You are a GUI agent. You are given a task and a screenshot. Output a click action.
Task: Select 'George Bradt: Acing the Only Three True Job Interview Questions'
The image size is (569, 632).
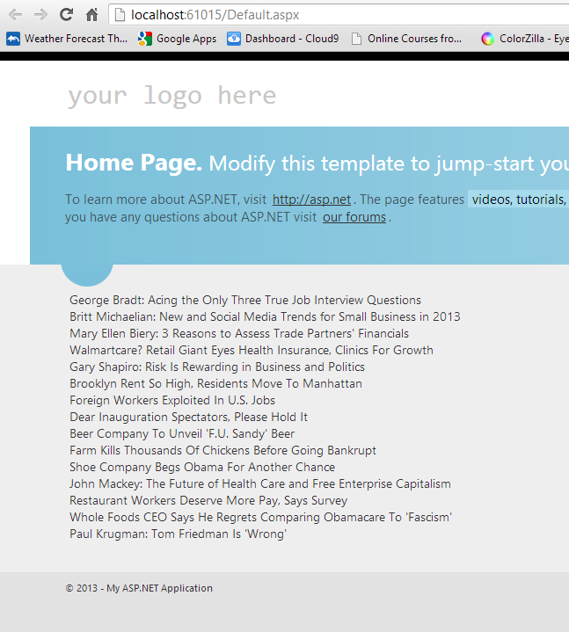click(x=245, y=301)
